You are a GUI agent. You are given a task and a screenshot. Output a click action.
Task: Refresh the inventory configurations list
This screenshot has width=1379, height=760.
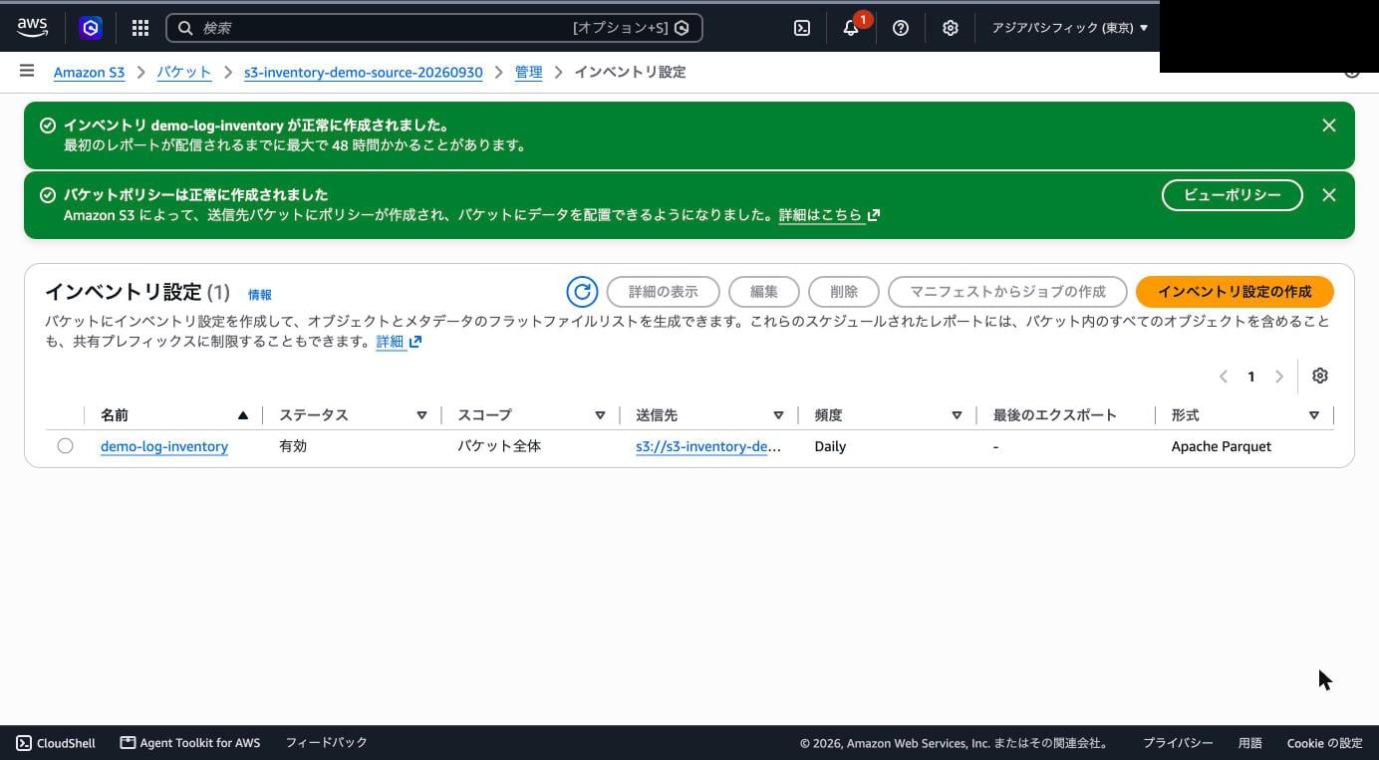pos(582,292)
